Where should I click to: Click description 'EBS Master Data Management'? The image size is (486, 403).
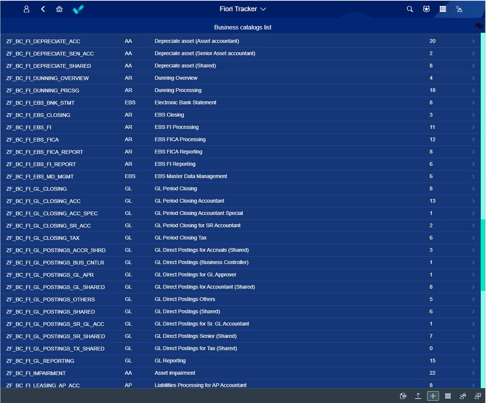click(191, 176)
